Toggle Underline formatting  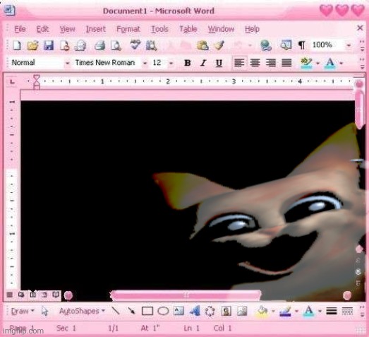pos(219,63)
